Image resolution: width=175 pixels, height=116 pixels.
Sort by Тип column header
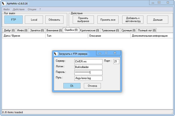coord(67,36)
